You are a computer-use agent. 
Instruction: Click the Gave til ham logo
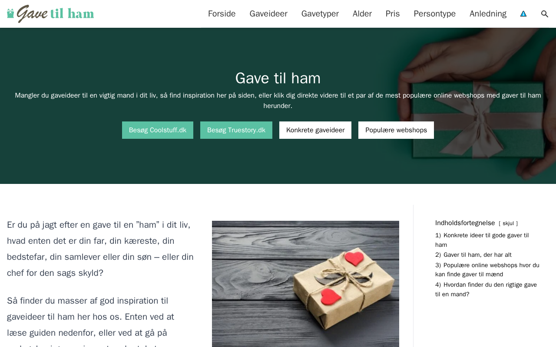coord(50,14)
